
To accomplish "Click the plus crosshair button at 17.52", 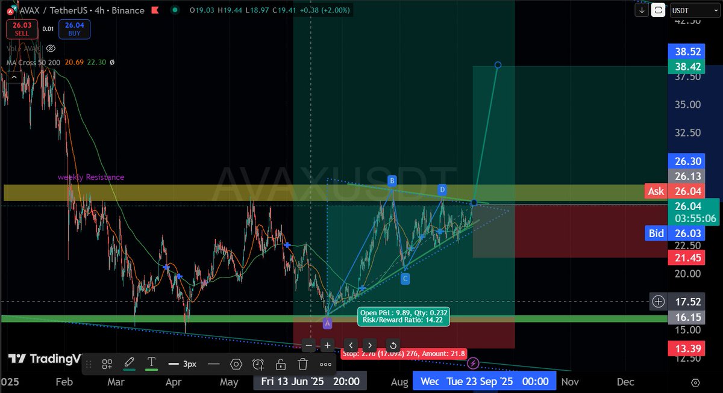I will 658,301.
